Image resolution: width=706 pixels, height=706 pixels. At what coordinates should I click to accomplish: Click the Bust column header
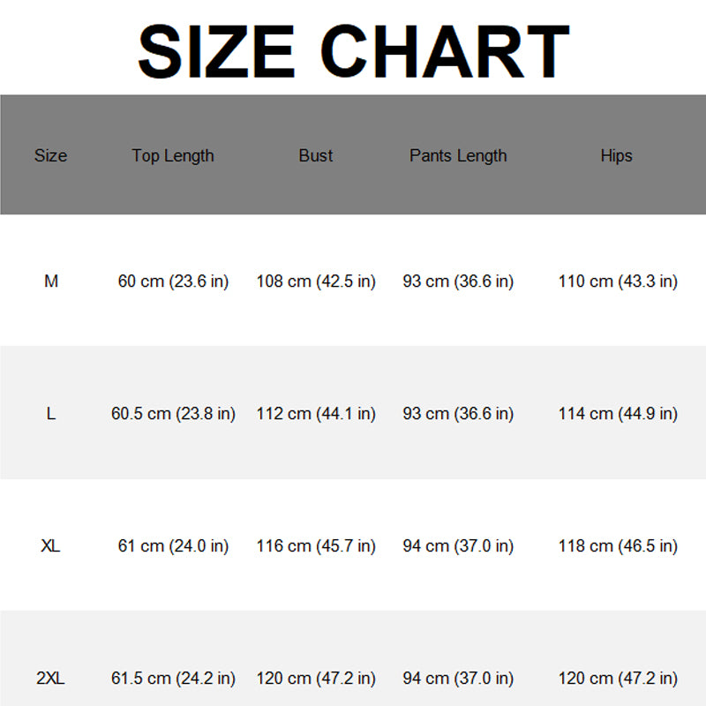coord(316,156)
